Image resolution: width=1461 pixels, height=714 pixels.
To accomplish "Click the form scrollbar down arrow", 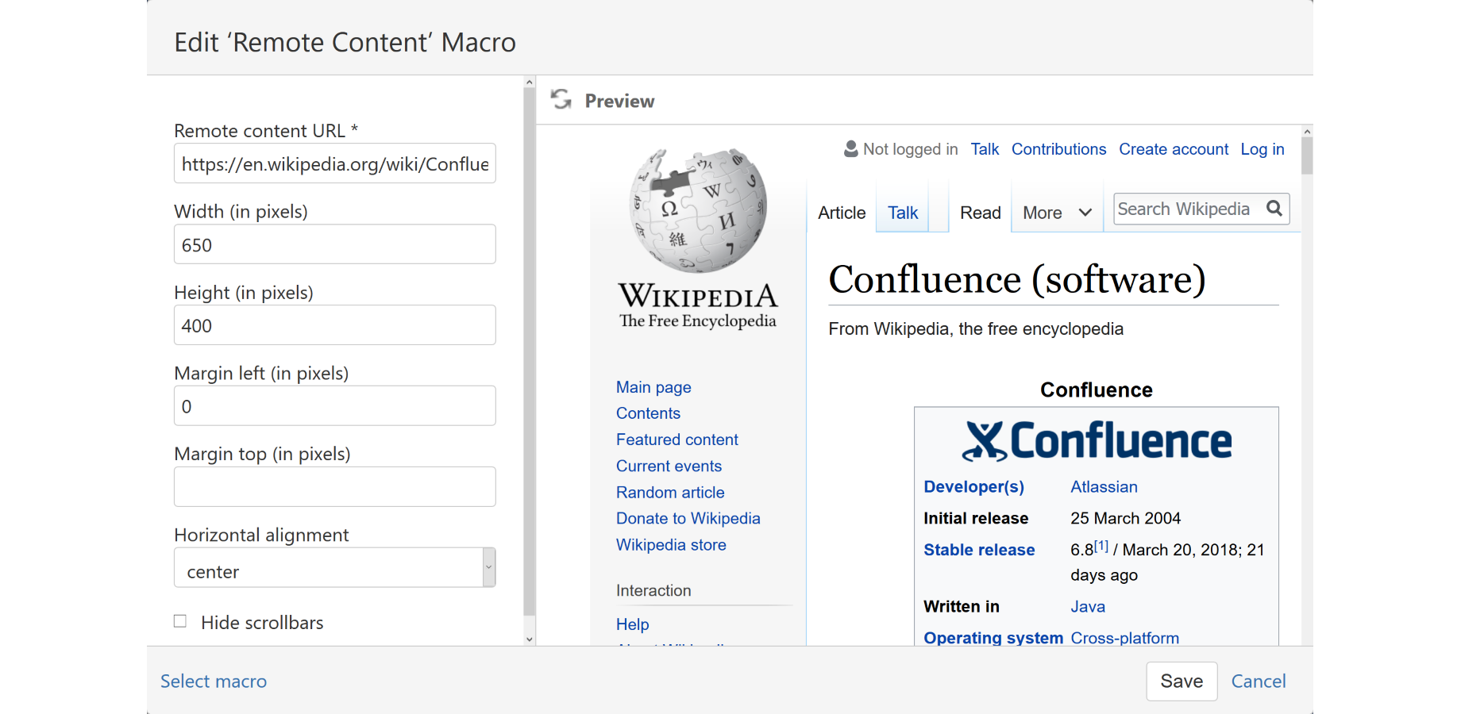I will click(530, 639).
